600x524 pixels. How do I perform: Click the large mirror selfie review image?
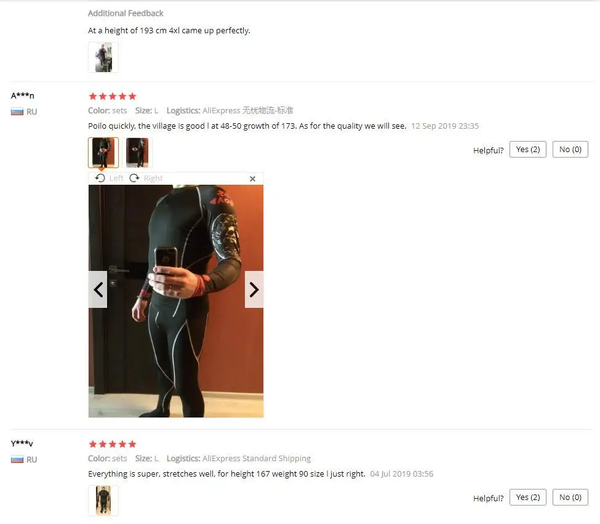coord(176,301)
